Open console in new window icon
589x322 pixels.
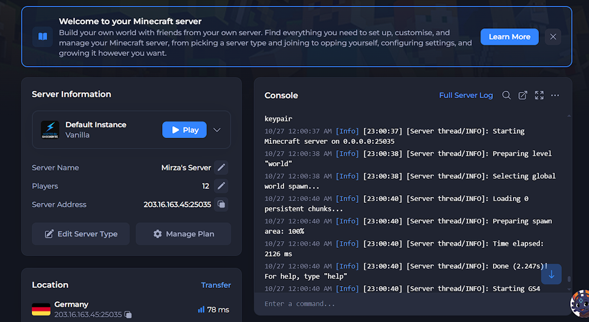pyautogui.click(x=523, y=96)
